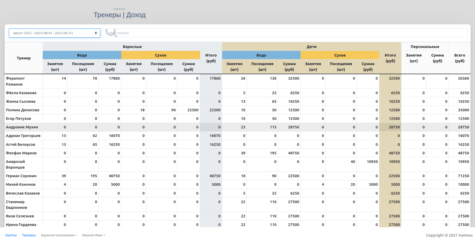This screenshot has height=241, width=475.
Task: Click the Тренер column header
Action: coord(24,58)
